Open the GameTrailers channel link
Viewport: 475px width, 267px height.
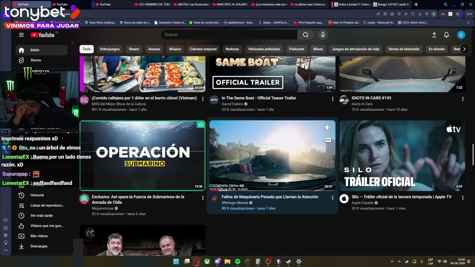233,104
